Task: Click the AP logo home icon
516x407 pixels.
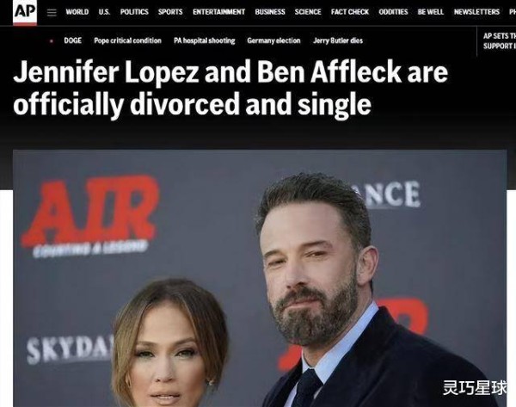Action: [25, 13]
